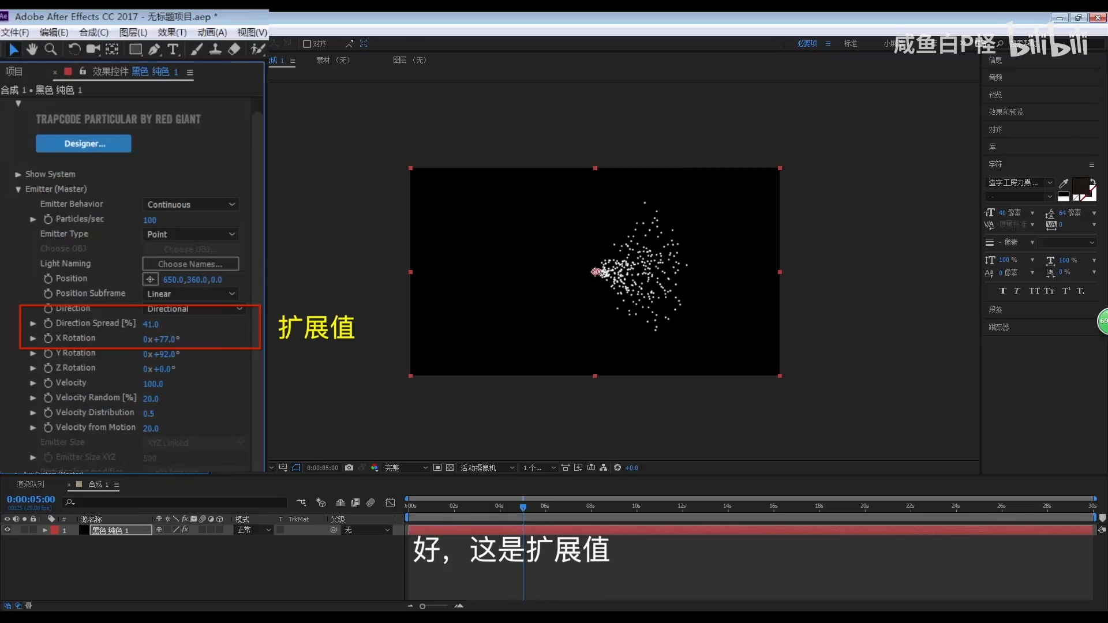This screenshot has width=1108, height=623.
Task: Select the Pen tool
Action: [154, 50]
